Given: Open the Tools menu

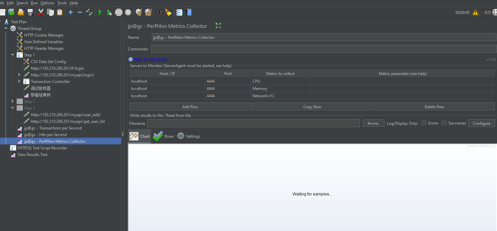Looking at the screenshot, I should tap(62, 3).
